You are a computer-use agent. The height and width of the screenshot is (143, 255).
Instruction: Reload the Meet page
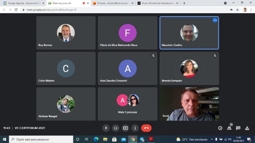coord(16,10)
